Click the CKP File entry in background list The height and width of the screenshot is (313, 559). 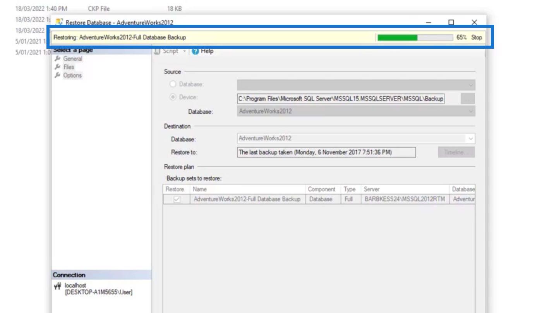pos(99,8)
